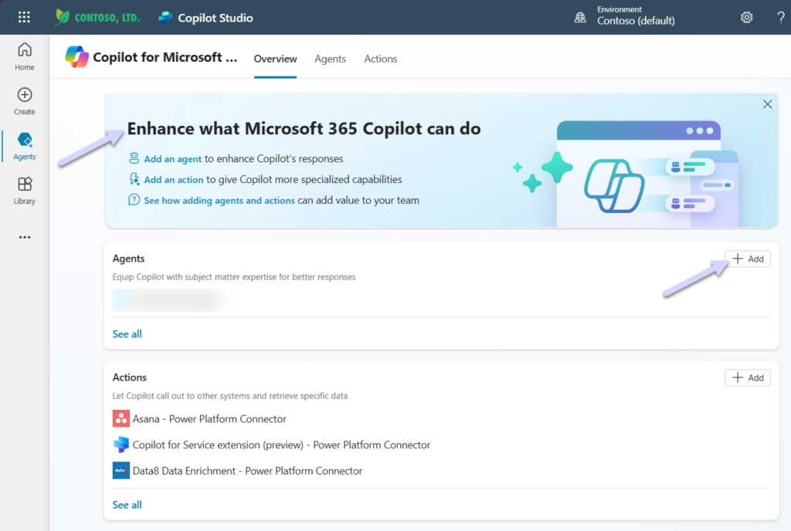Click the Copilot Studio logo icon
This screenshot has width=791, height=531.
(165, 18)
